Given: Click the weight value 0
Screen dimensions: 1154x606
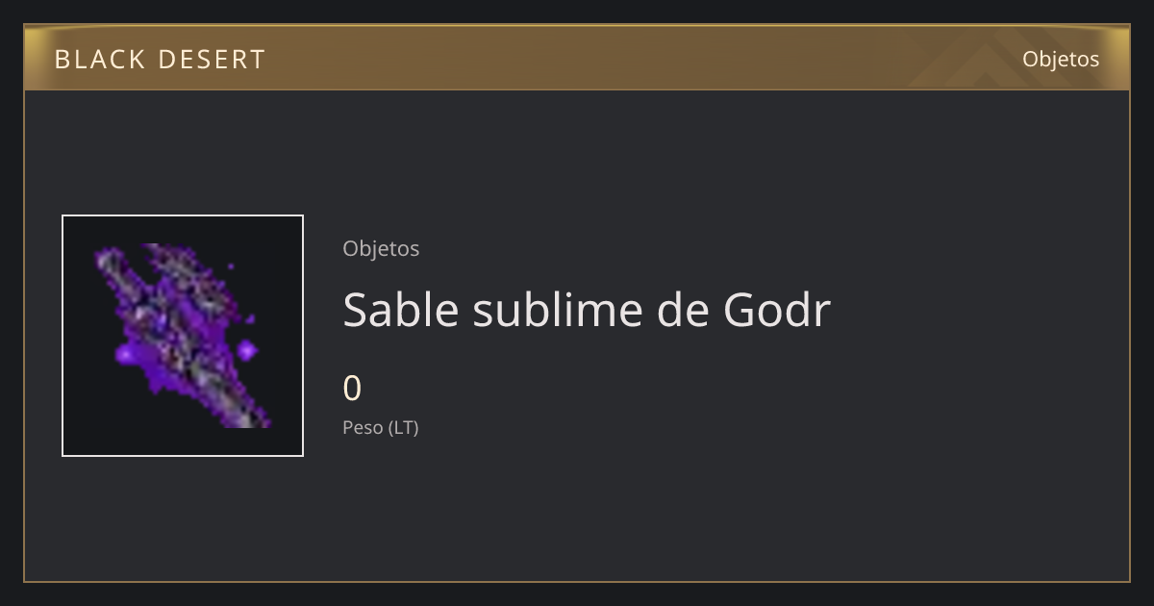Looking at the screenshot, I should [x=352, y=389].
